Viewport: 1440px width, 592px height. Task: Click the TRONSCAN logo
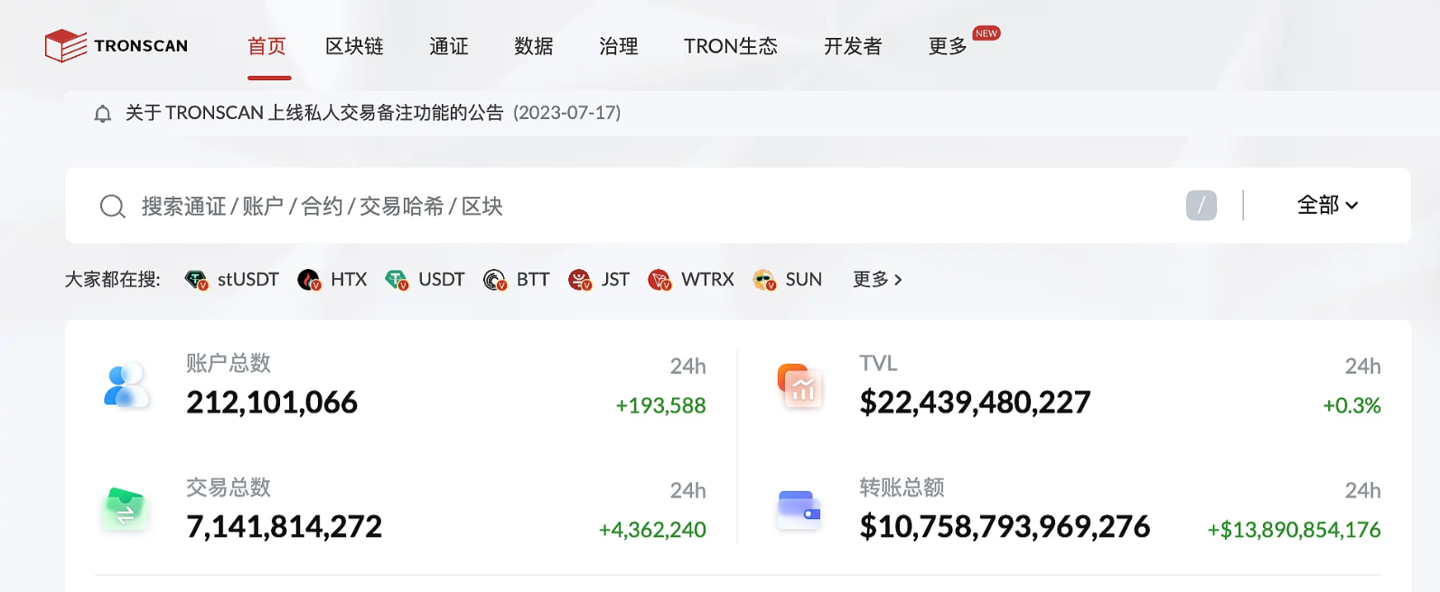pyautogui.click(x=117, y=46)
